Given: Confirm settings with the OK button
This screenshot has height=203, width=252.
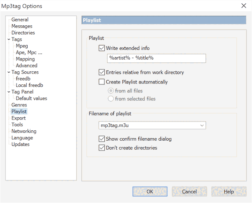Looking at the screenshot, I should (150, 191).
